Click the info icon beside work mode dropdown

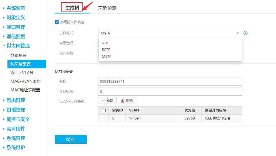point(245,33)
